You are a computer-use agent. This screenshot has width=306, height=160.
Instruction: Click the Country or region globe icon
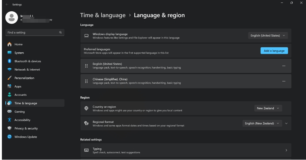click(86, 108)
